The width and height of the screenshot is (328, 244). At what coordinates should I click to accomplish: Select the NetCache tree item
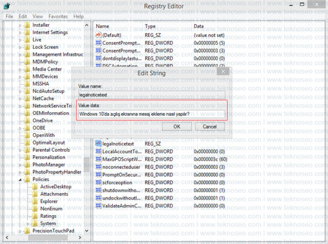(x=43, y=98)
